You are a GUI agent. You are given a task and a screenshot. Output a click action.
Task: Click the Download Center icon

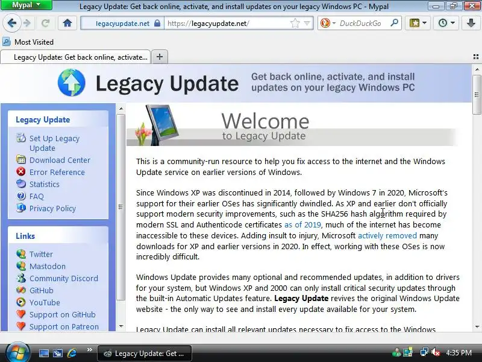[x=21, y=159]
